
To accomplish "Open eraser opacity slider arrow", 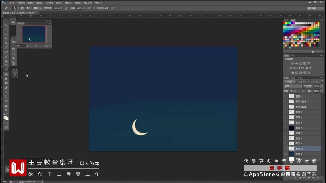I will [61, 8].
